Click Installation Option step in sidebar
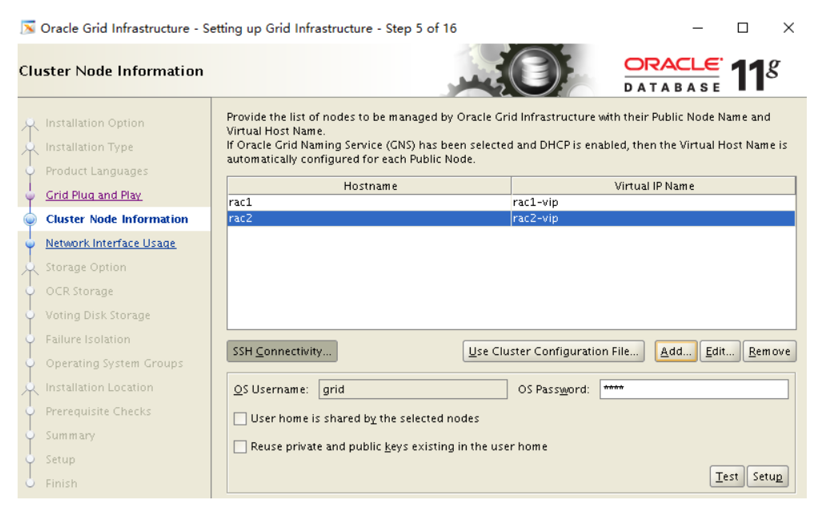 (x=94, y=123)
